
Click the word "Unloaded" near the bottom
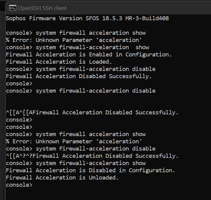[x=104, y=177]
